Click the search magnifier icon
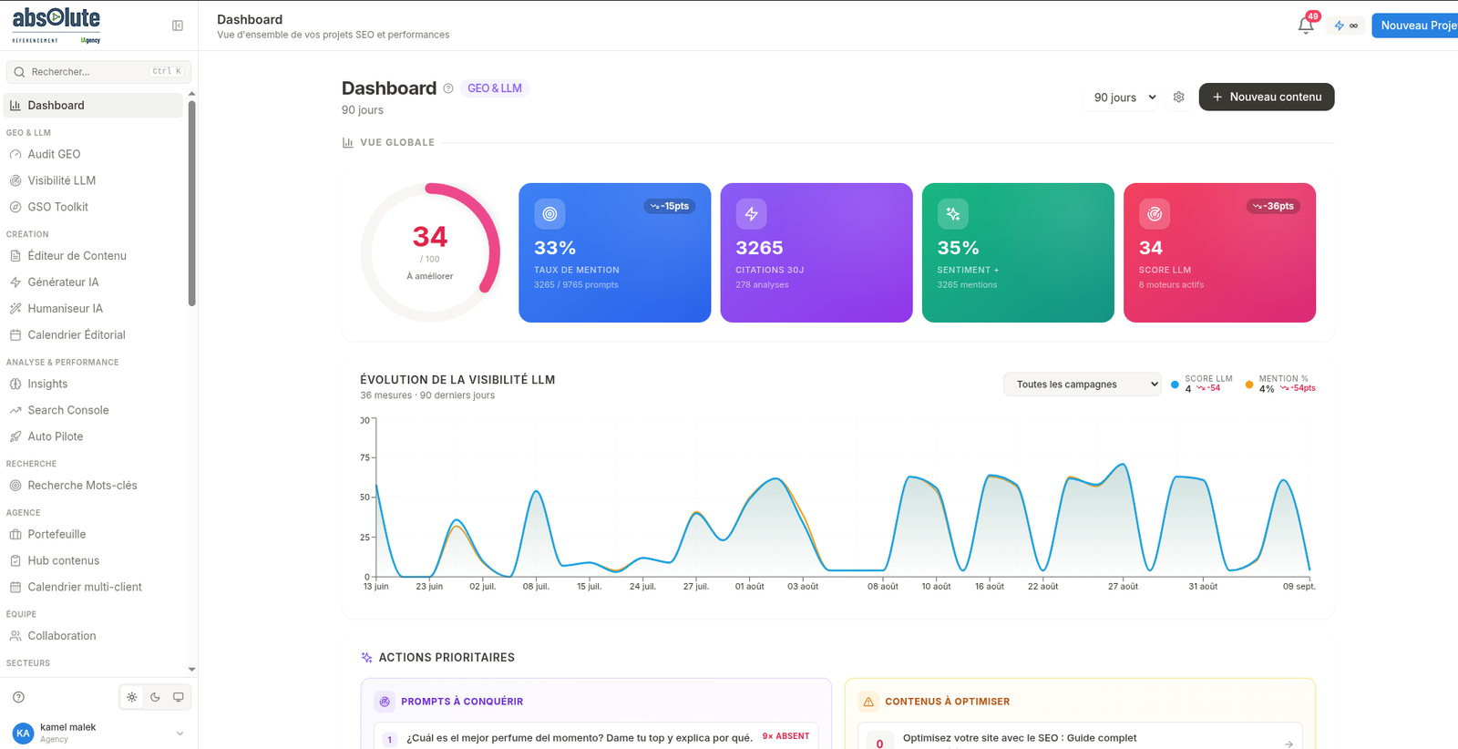 tap(19, 72)
